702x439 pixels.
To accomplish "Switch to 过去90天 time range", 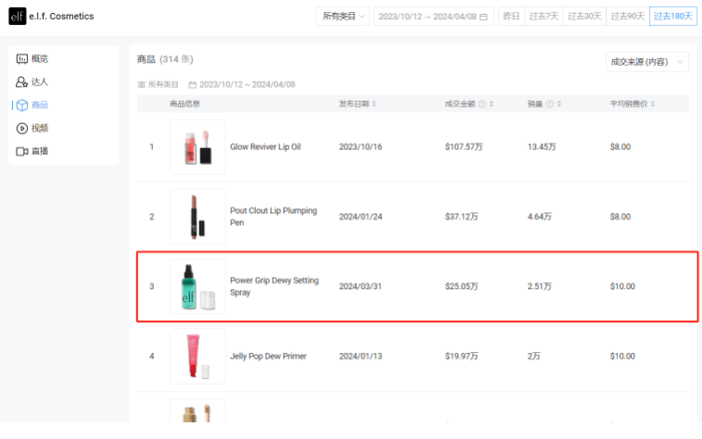I will click(628, 17).
